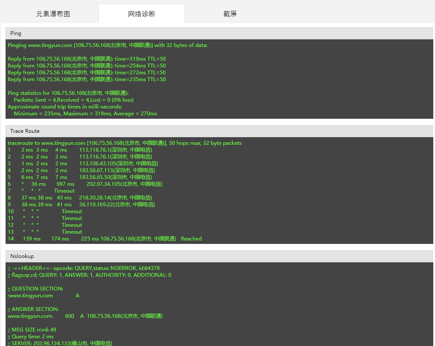Click the Pinging www.tingyun.com line
Image resolution: width=435 pixels, height=346 pixels.
click(107, 45)
